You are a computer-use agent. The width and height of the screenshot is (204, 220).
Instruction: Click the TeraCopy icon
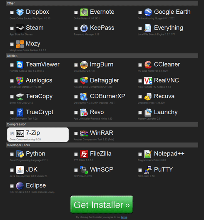point(20,97)
